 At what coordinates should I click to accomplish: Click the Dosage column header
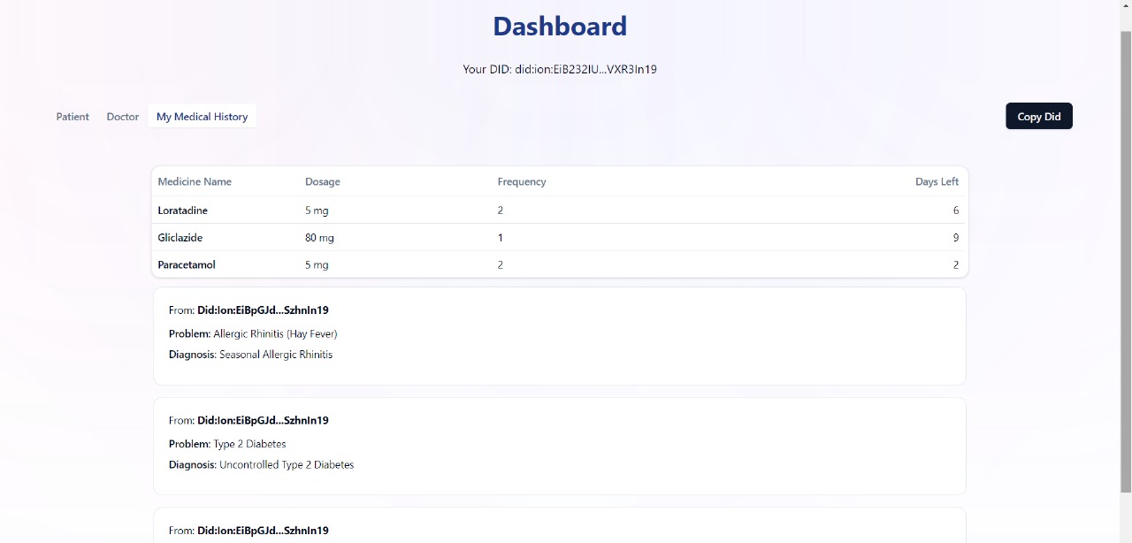point(322,181)
